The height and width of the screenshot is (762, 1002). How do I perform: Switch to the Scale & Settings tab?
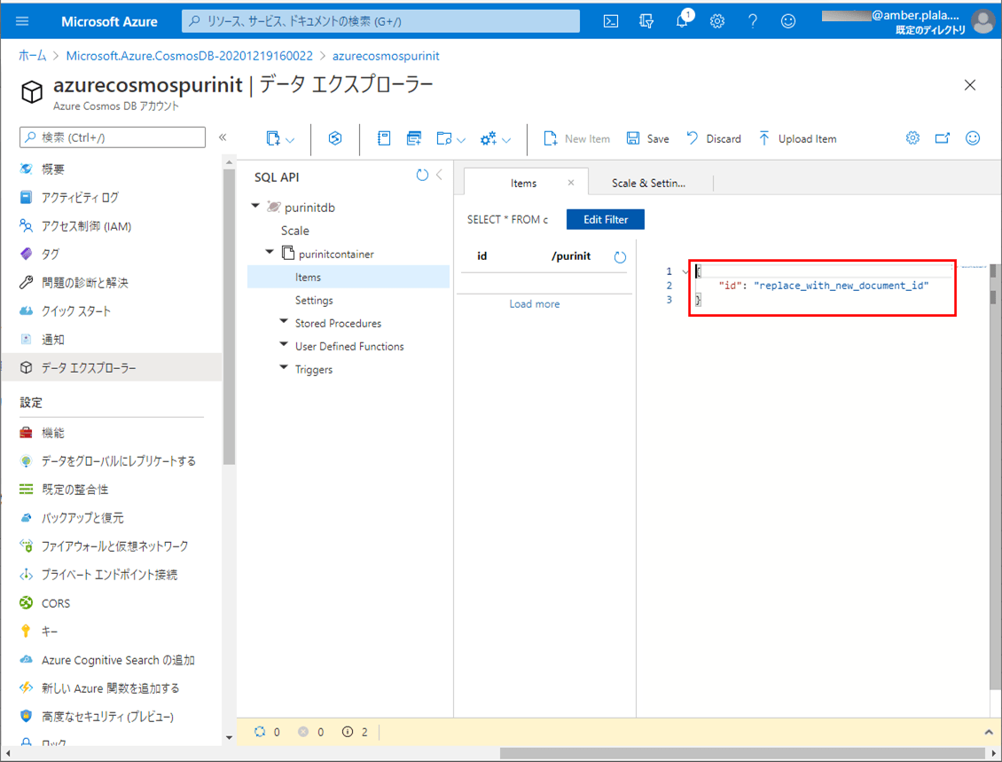pyautogui.click(x=648, y=183)
